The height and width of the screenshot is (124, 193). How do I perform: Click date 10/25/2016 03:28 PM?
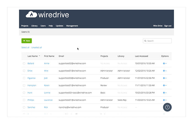(145, 93)
